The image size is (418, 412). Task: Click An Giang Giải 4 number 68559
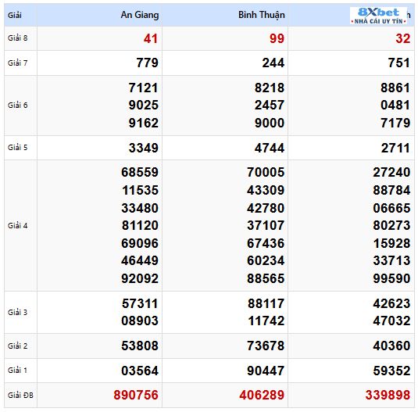click(140, 172)
